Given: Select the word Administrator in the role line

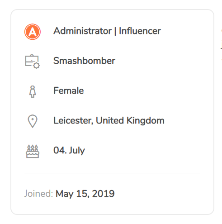Looking at the screenshot, I should coord(82,31).
